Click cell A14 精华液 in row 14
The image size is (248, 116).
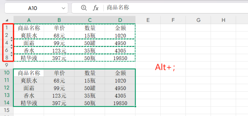tap(29, 103)
